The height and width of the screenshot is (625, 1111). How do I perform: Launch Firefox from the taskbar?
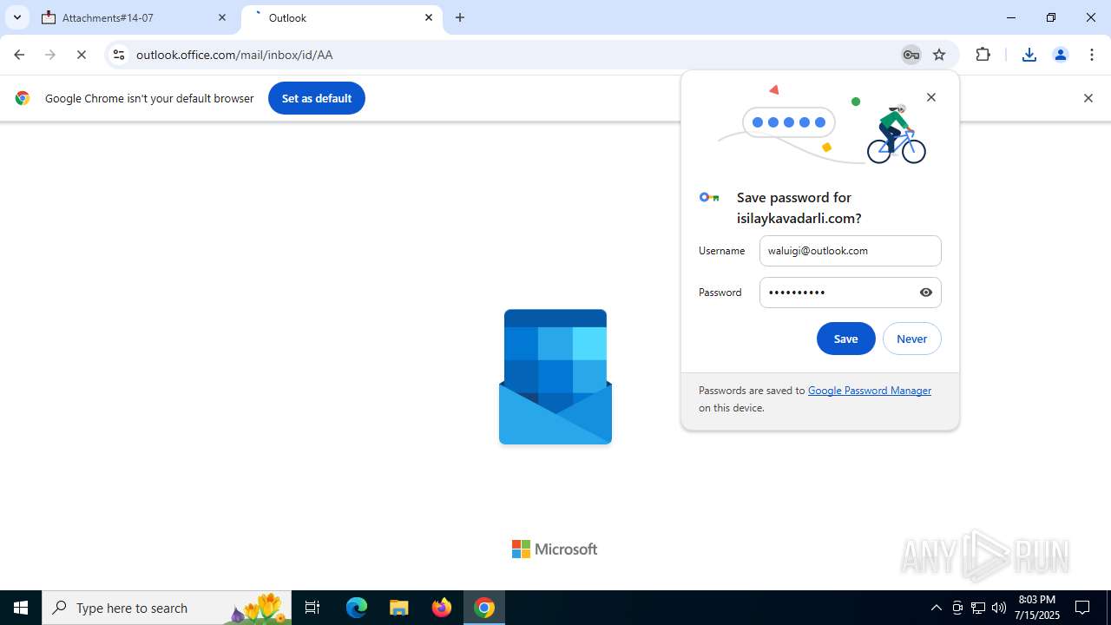442,608
